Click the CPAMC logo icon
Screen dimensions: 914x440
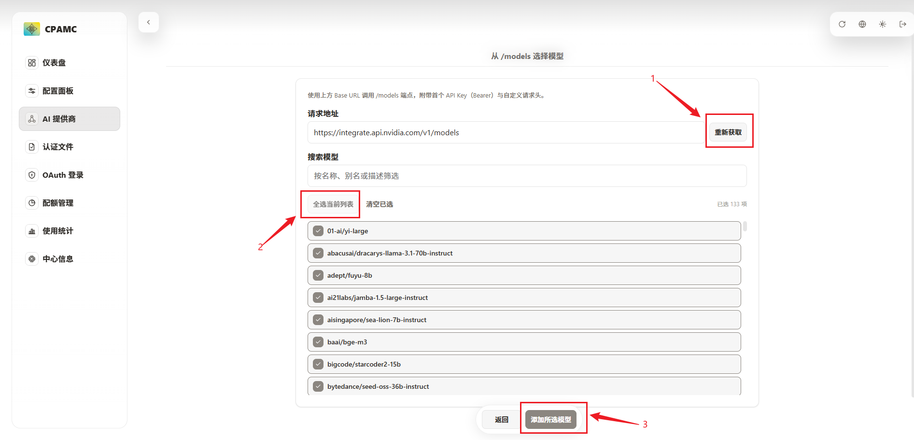click(32, 29)
